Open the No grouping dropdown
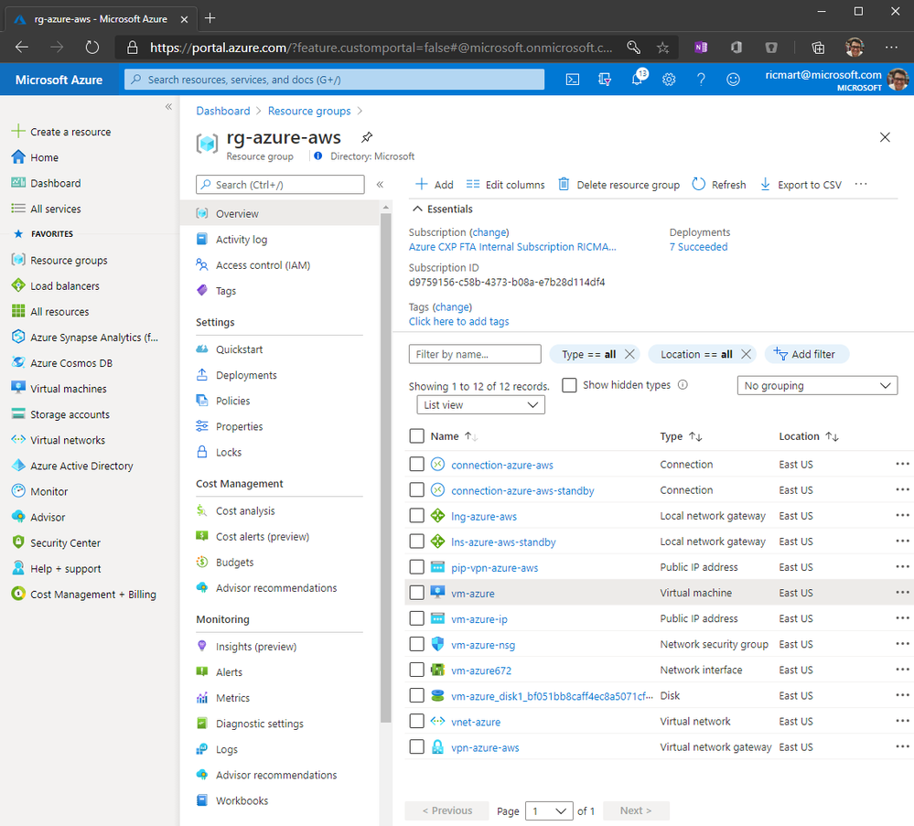 click(x=817, y=385)
